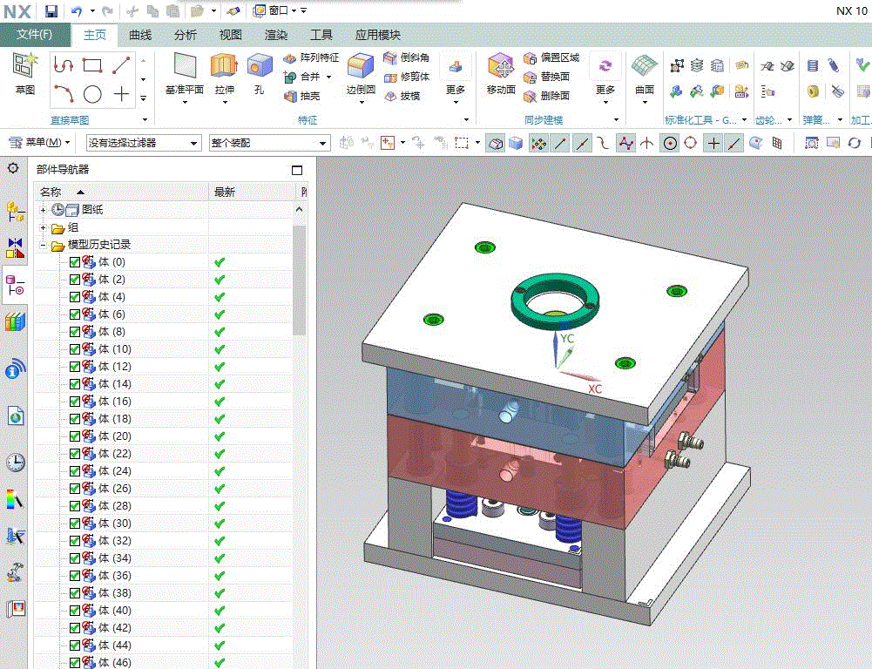
Task: Click the part navigator vertical scrollbar
Action: (299, 279)
